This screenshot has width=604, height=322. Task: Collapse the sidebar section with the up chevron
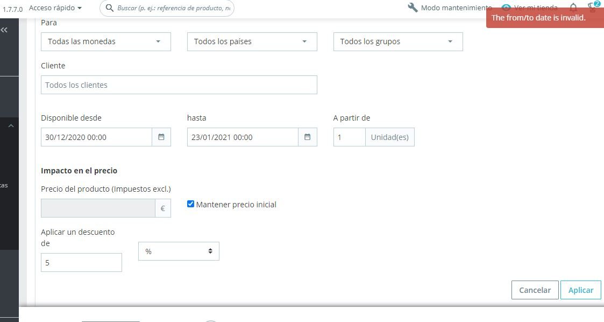[11, 125]
